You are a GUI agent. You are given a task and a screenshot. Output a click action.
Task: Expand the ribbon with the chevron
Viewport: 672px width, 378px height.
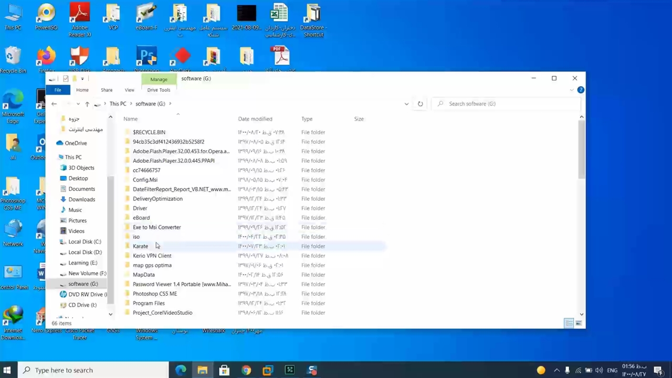(572, 90)
